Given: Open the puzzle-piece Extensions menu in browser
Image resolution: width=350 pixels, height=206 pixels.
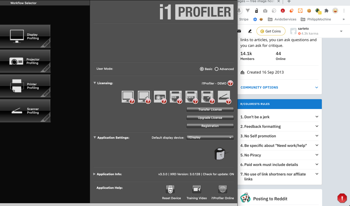Looking at the screenshot, I should pos(326,11).
